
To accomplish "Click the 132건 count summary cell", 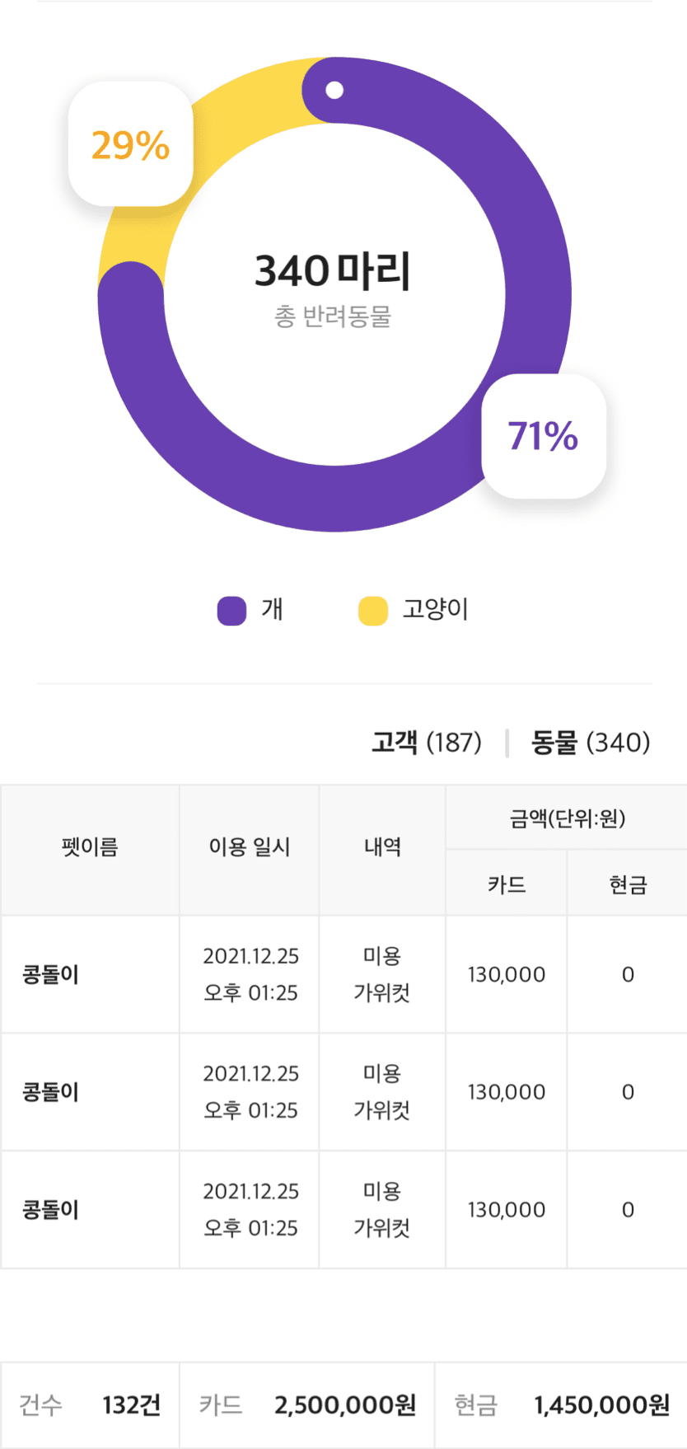I will pyautogui.click(x=131, y=1404).
